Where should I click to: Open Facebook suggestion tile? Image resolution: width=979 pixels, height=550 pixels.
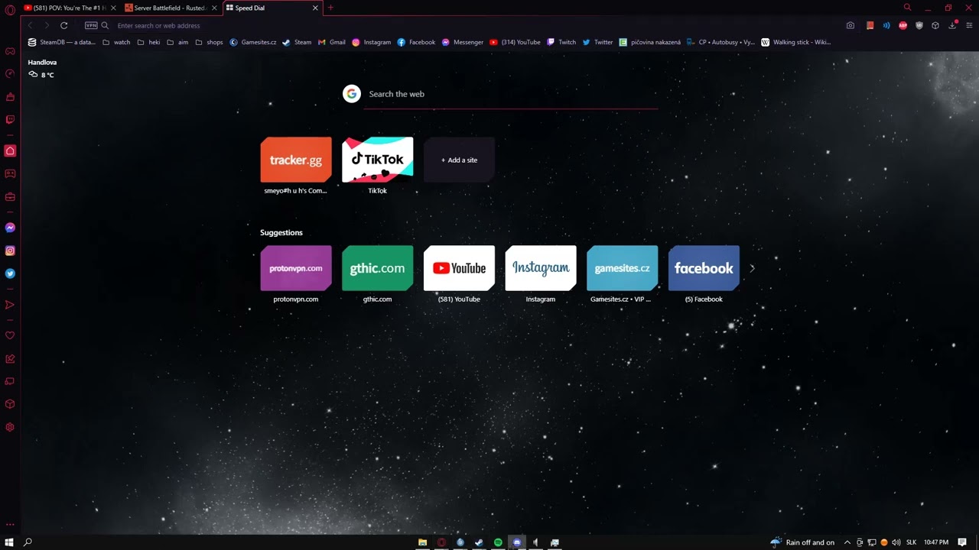704,268
